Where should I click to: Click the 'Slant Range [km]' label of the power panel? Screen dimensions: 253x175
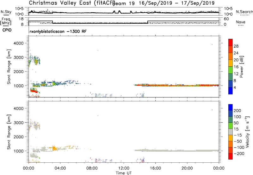pyautogui.click(x=9, y=67)
